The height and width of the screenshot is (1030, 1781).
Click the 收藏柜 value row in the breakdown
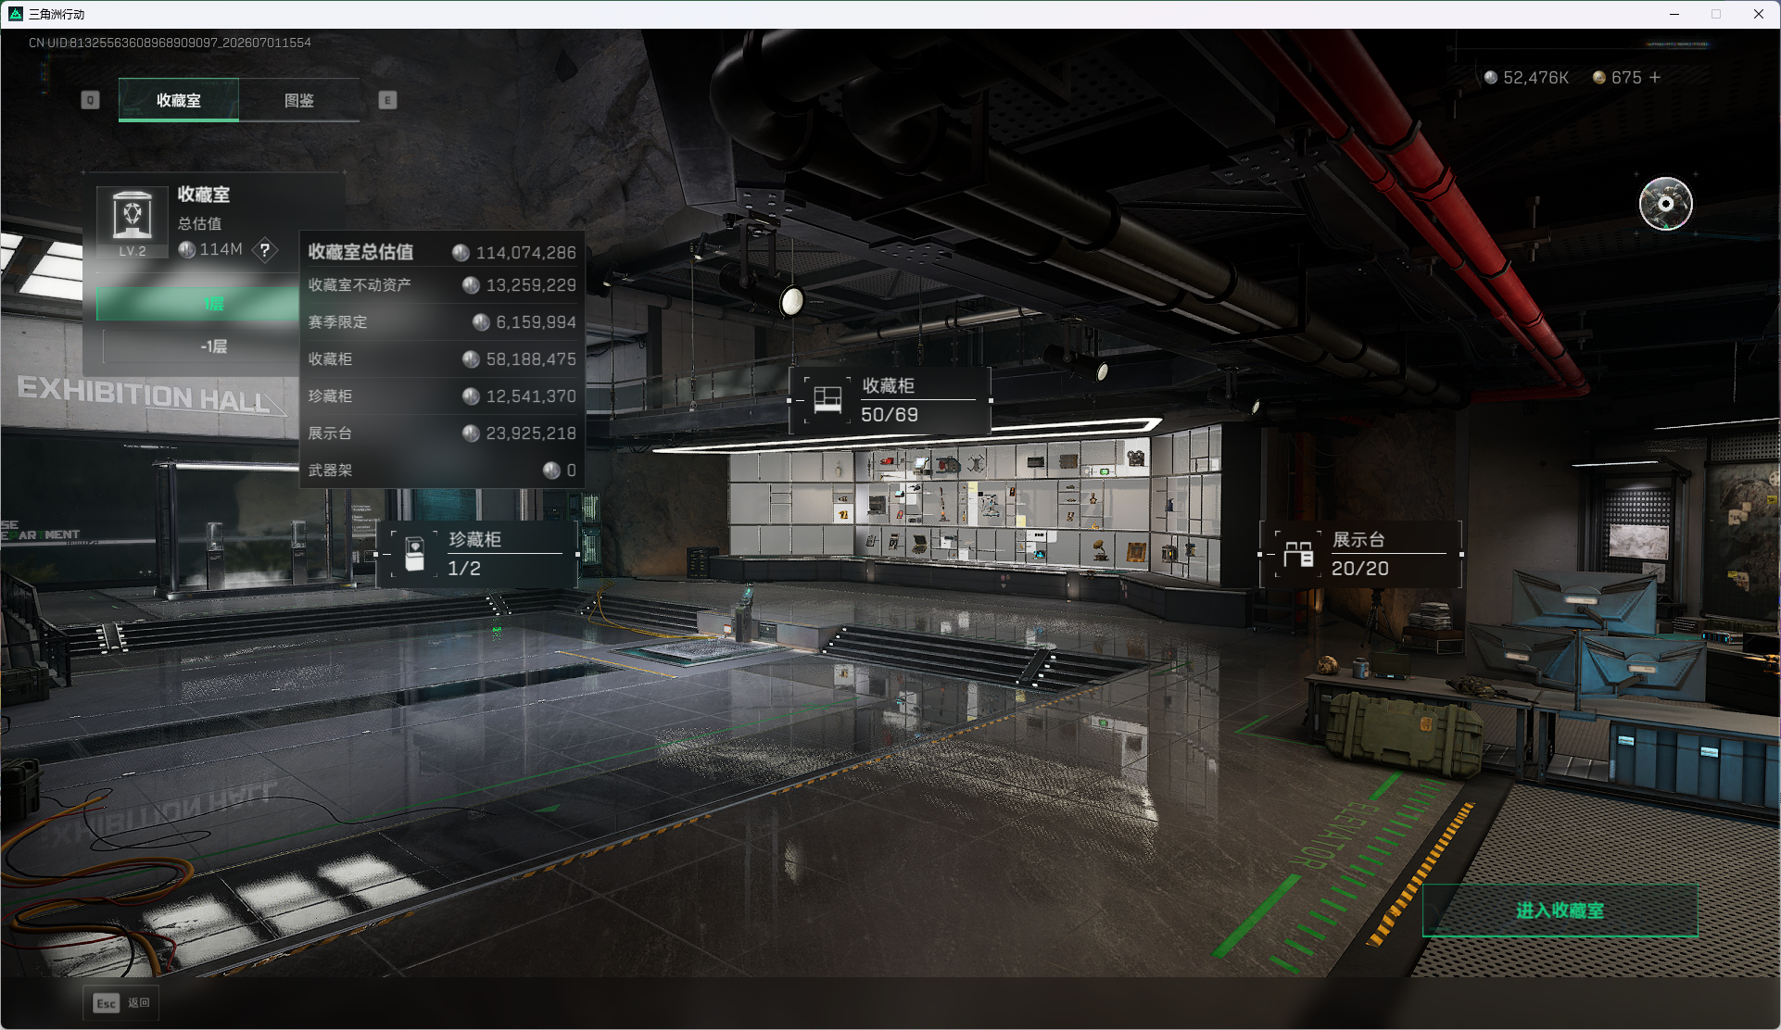point(442,359)
